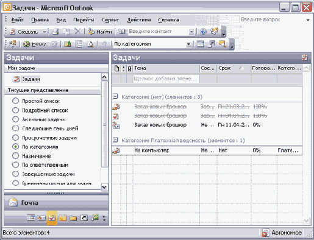Viewport: 314px width, 240px height.
Task: Click the Delete X toolbar icon
Action: coord(77,32)
